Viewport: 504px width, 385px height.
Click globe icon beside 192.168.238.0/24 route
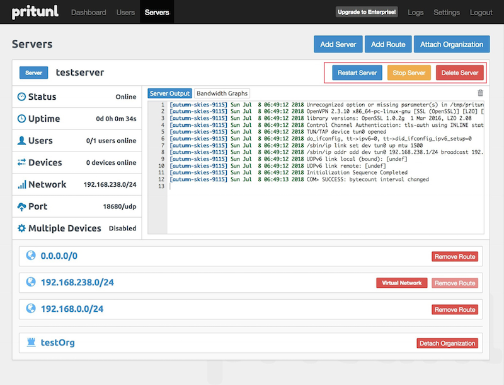click(31, 282)
